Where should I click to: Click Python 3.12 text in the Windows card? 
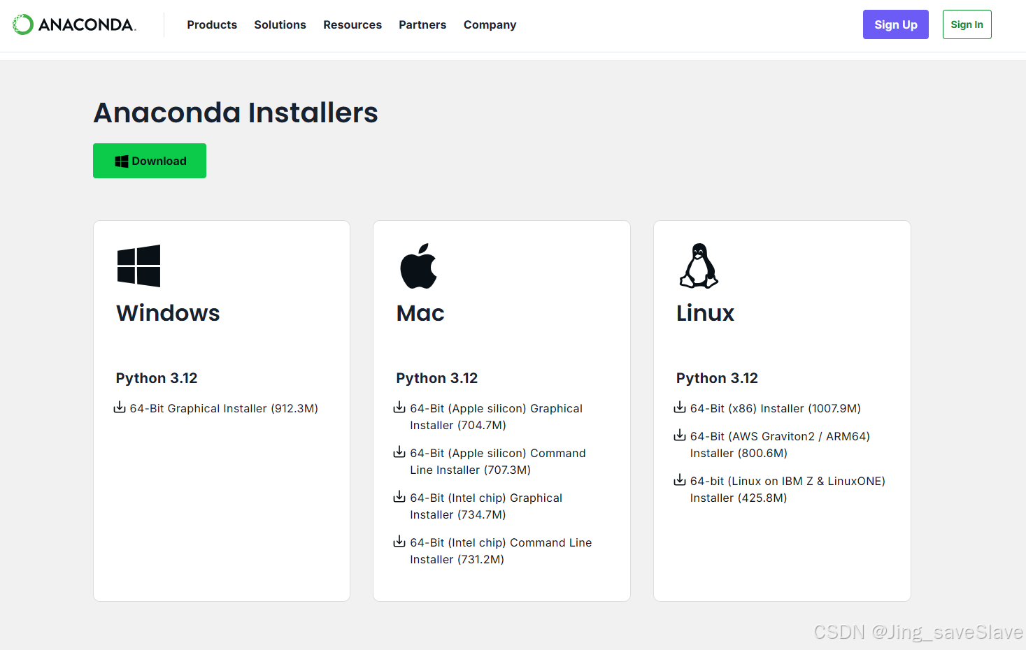(x=157, y=378)
